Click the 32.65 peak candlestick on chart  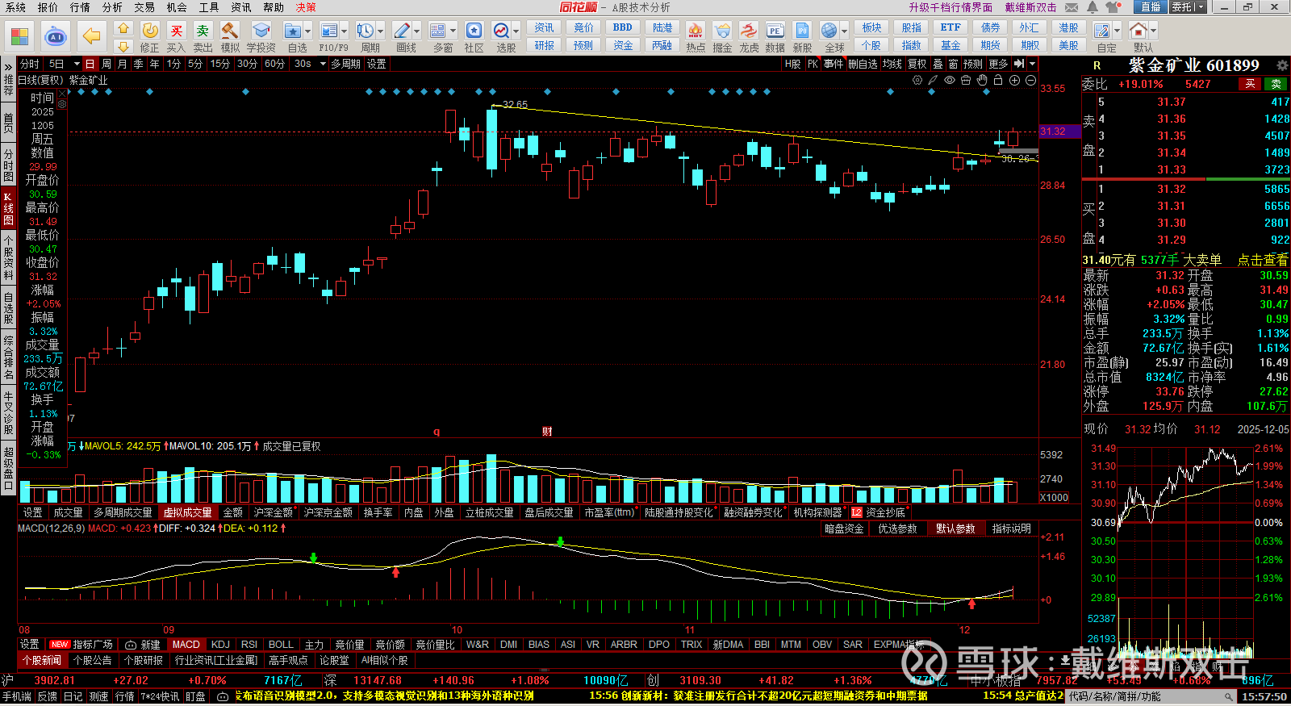coord(491,139)
